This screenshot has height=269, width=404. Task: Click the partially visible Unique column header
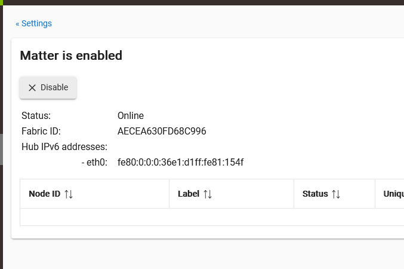point(393,194)
